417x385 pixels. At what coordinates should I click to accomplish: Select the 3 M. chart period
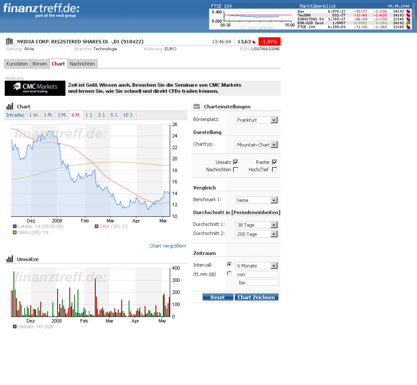pyautogui.click(x=63, y=115)
